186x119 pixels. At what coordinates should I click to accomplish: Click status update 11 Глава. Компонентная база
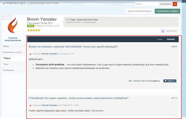click(82, 20)
